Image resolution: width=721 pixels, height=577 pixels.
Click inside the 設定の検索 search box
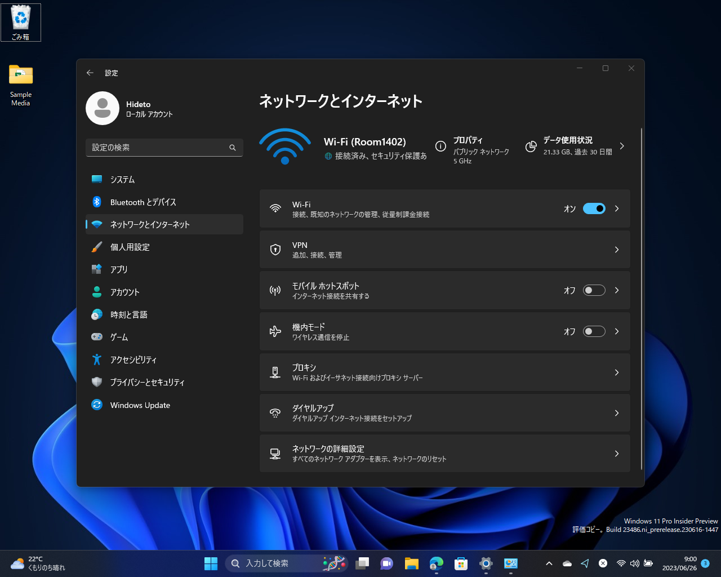[163, 148]
